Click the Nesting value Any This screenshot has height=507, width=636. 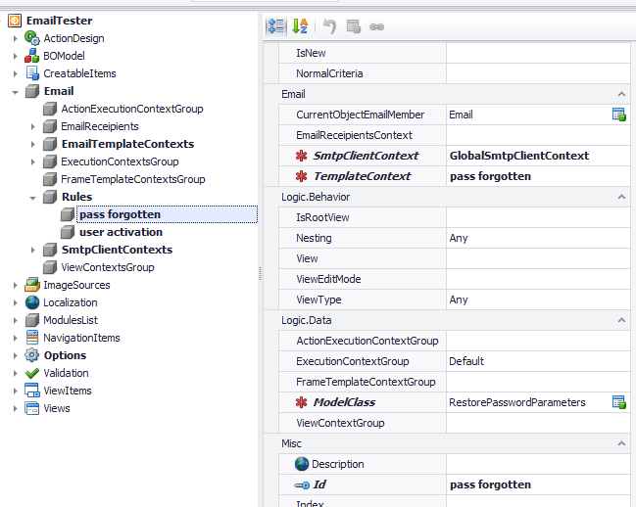(459, 238)
